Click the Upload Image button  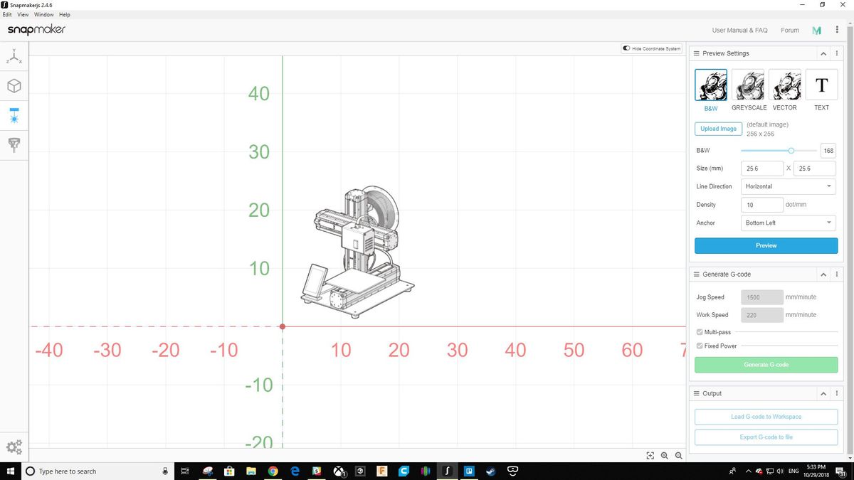pos(718,129)
